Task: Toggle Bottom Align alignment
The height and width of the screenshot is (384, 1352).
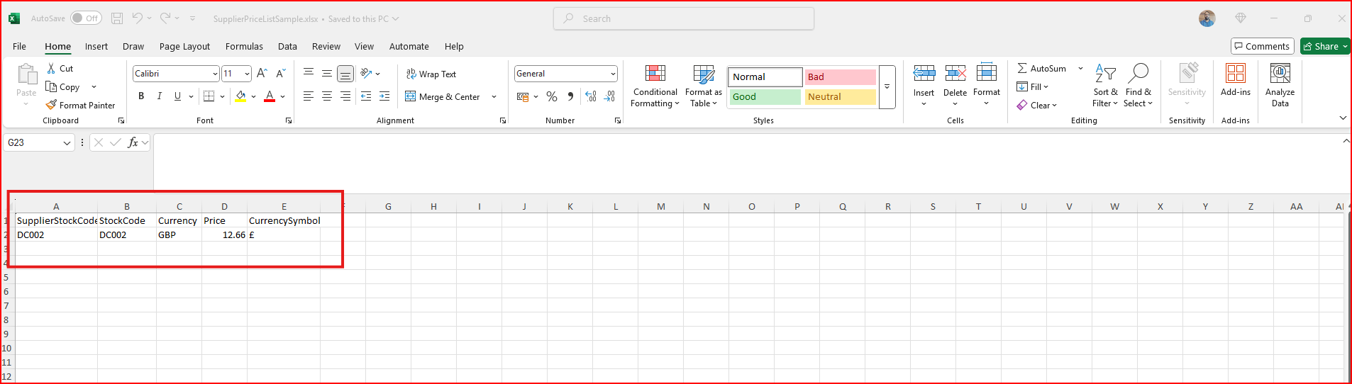Action: tap(345, 74)
